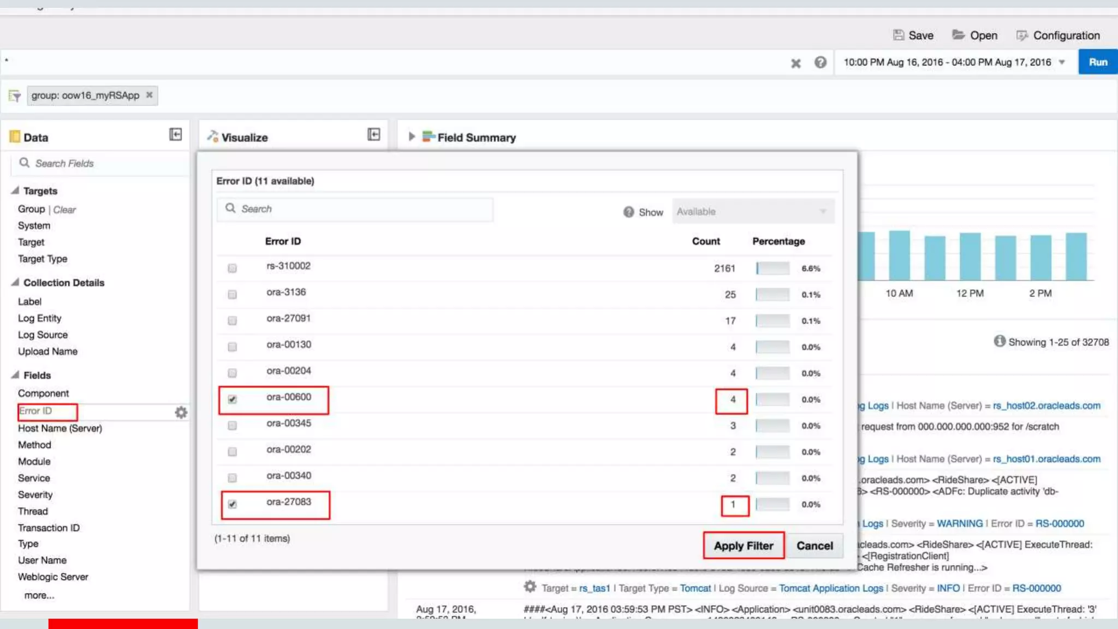
Task: Open the time range dropdown
Action: [1062, 62]
